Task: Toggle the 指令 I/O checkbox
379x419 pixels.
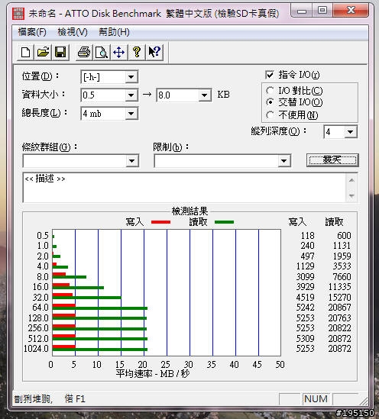Action: (269, 75)
